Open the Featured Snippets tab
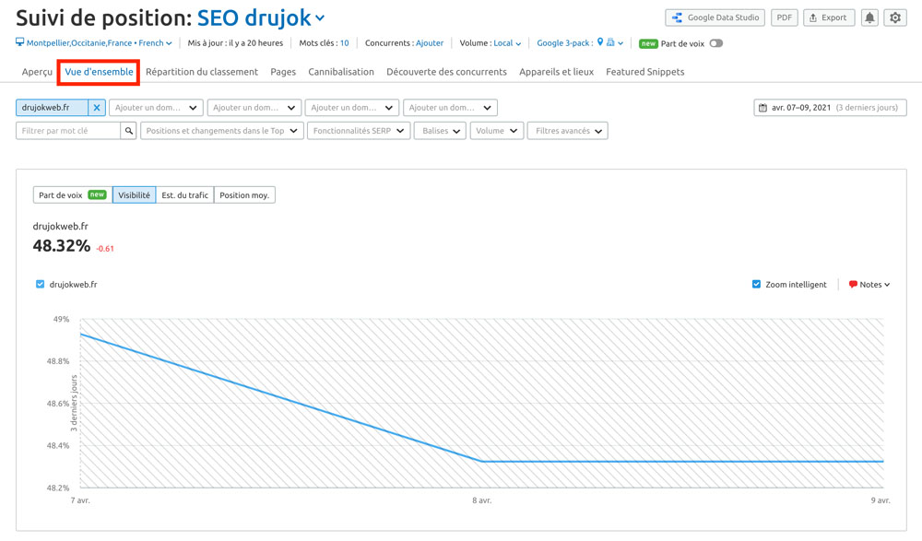The image size is (922, 541). [x=645, y=72]
